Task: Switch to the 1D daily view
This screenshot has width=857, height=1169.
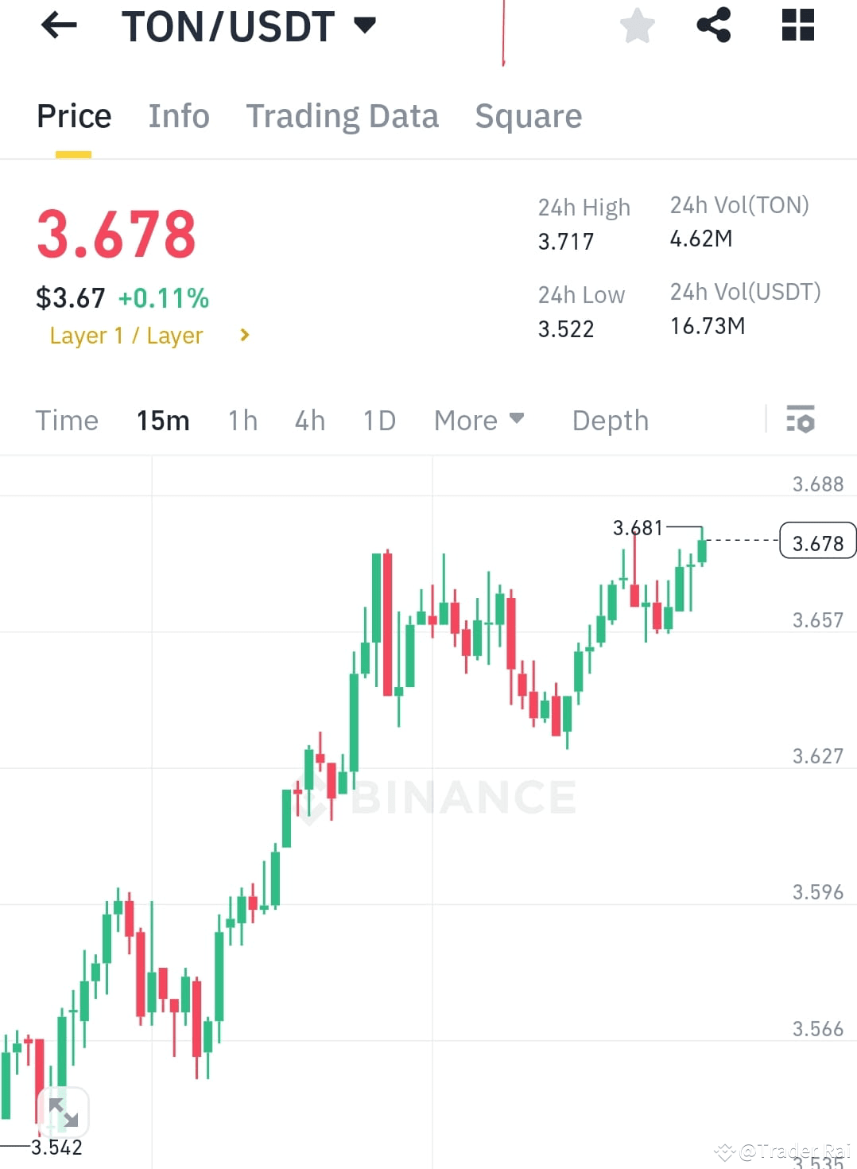Action: (x=378, y=420)
